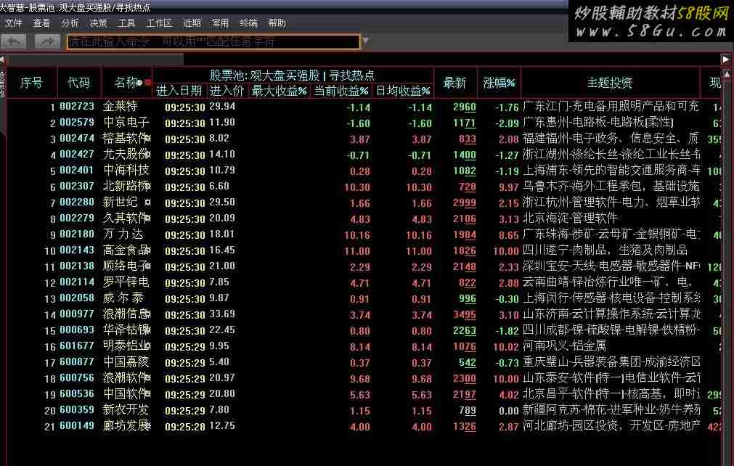Screen dimensions: 734x466
Task: Open the 查看 menu
Action: (41, 23)
